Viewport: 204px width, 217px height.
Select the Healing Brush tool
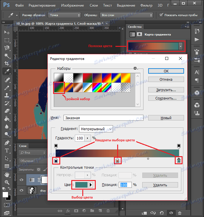(x=7, y=80)
